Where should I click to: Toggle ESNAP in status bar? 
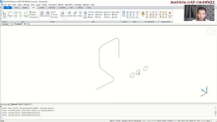coord(164,121)
